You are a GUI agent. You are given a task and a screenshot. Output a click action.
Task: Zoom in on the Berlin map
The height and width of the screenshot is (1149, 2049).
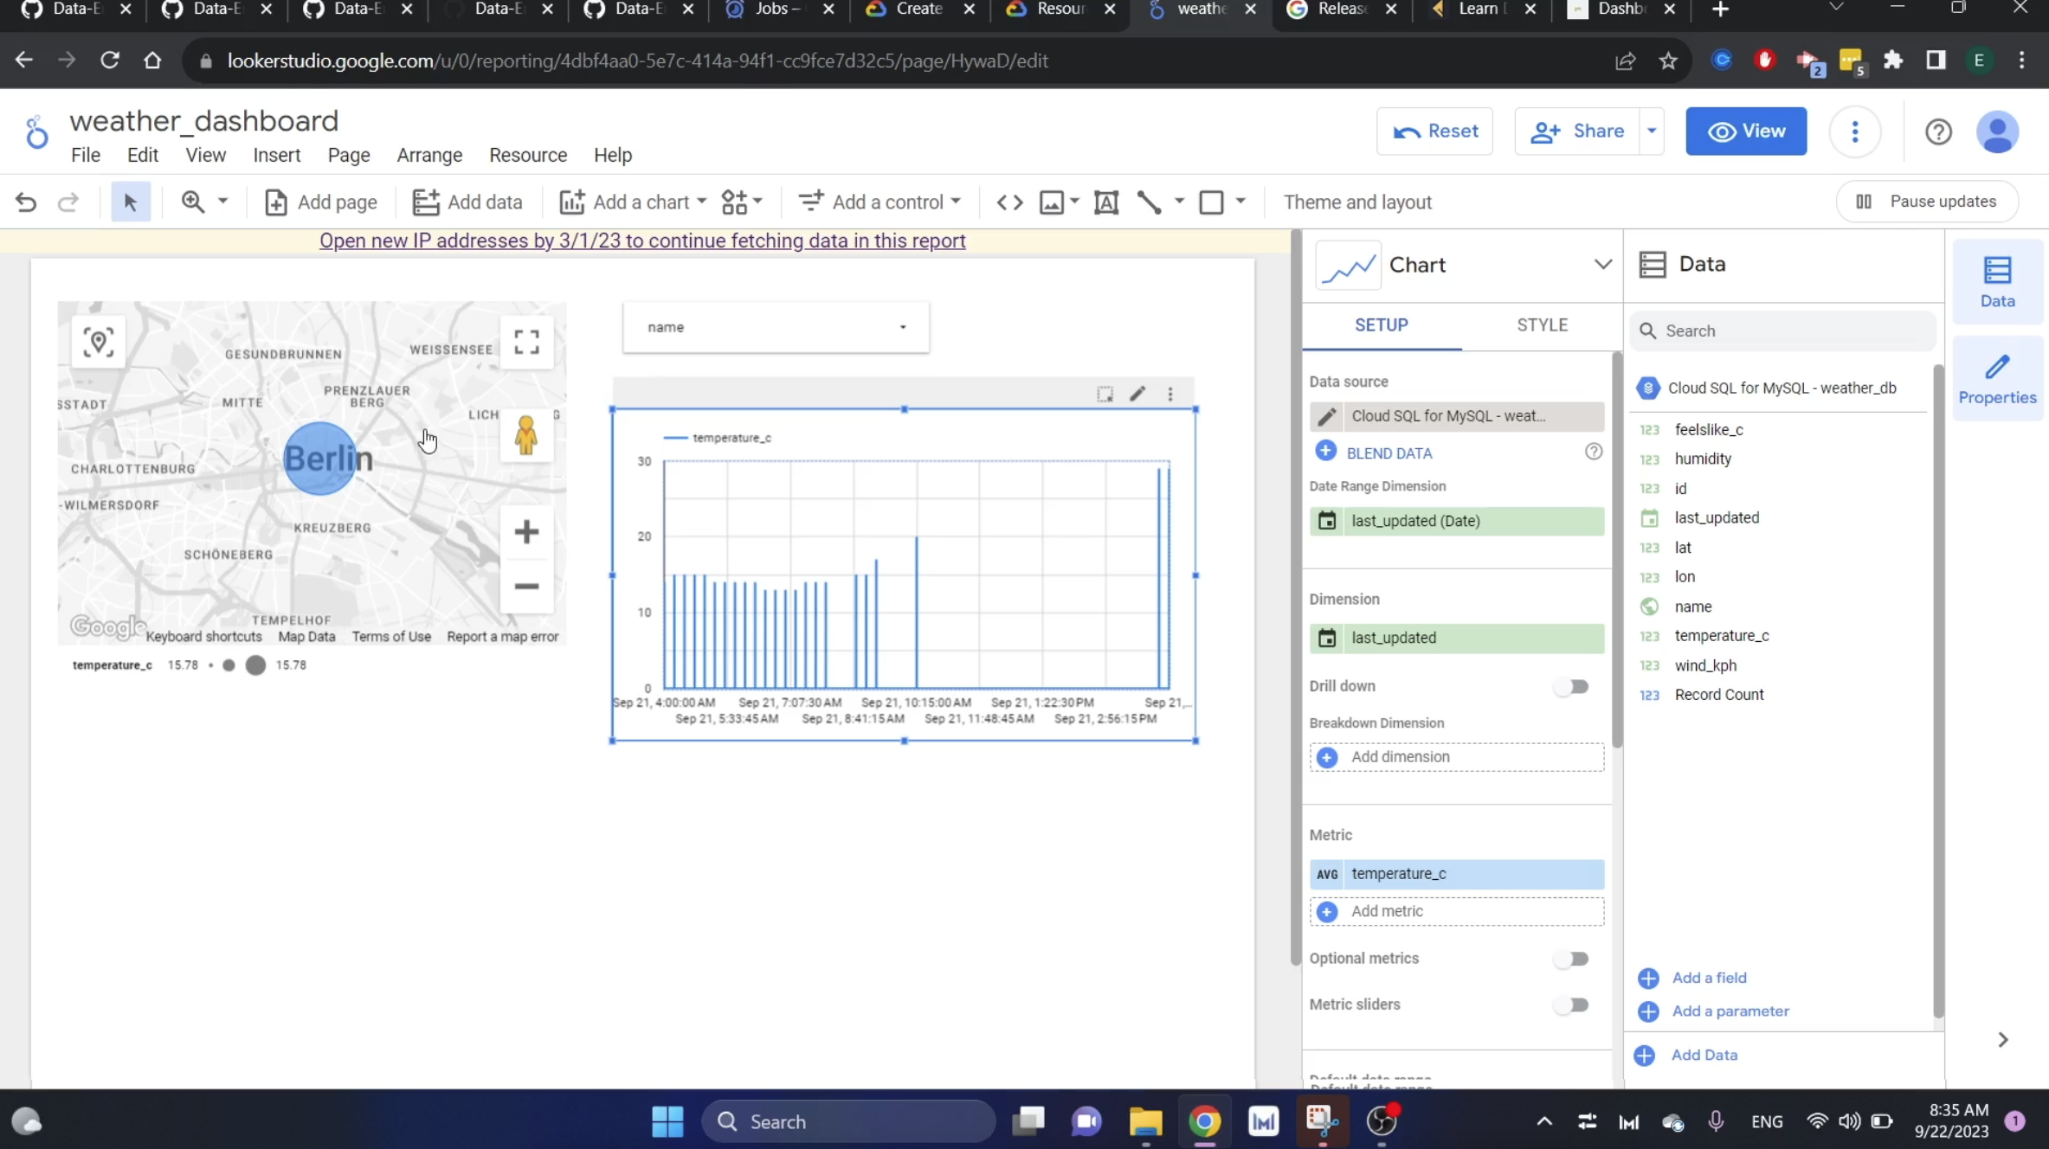pyautogui.click(x=526, y=531)
